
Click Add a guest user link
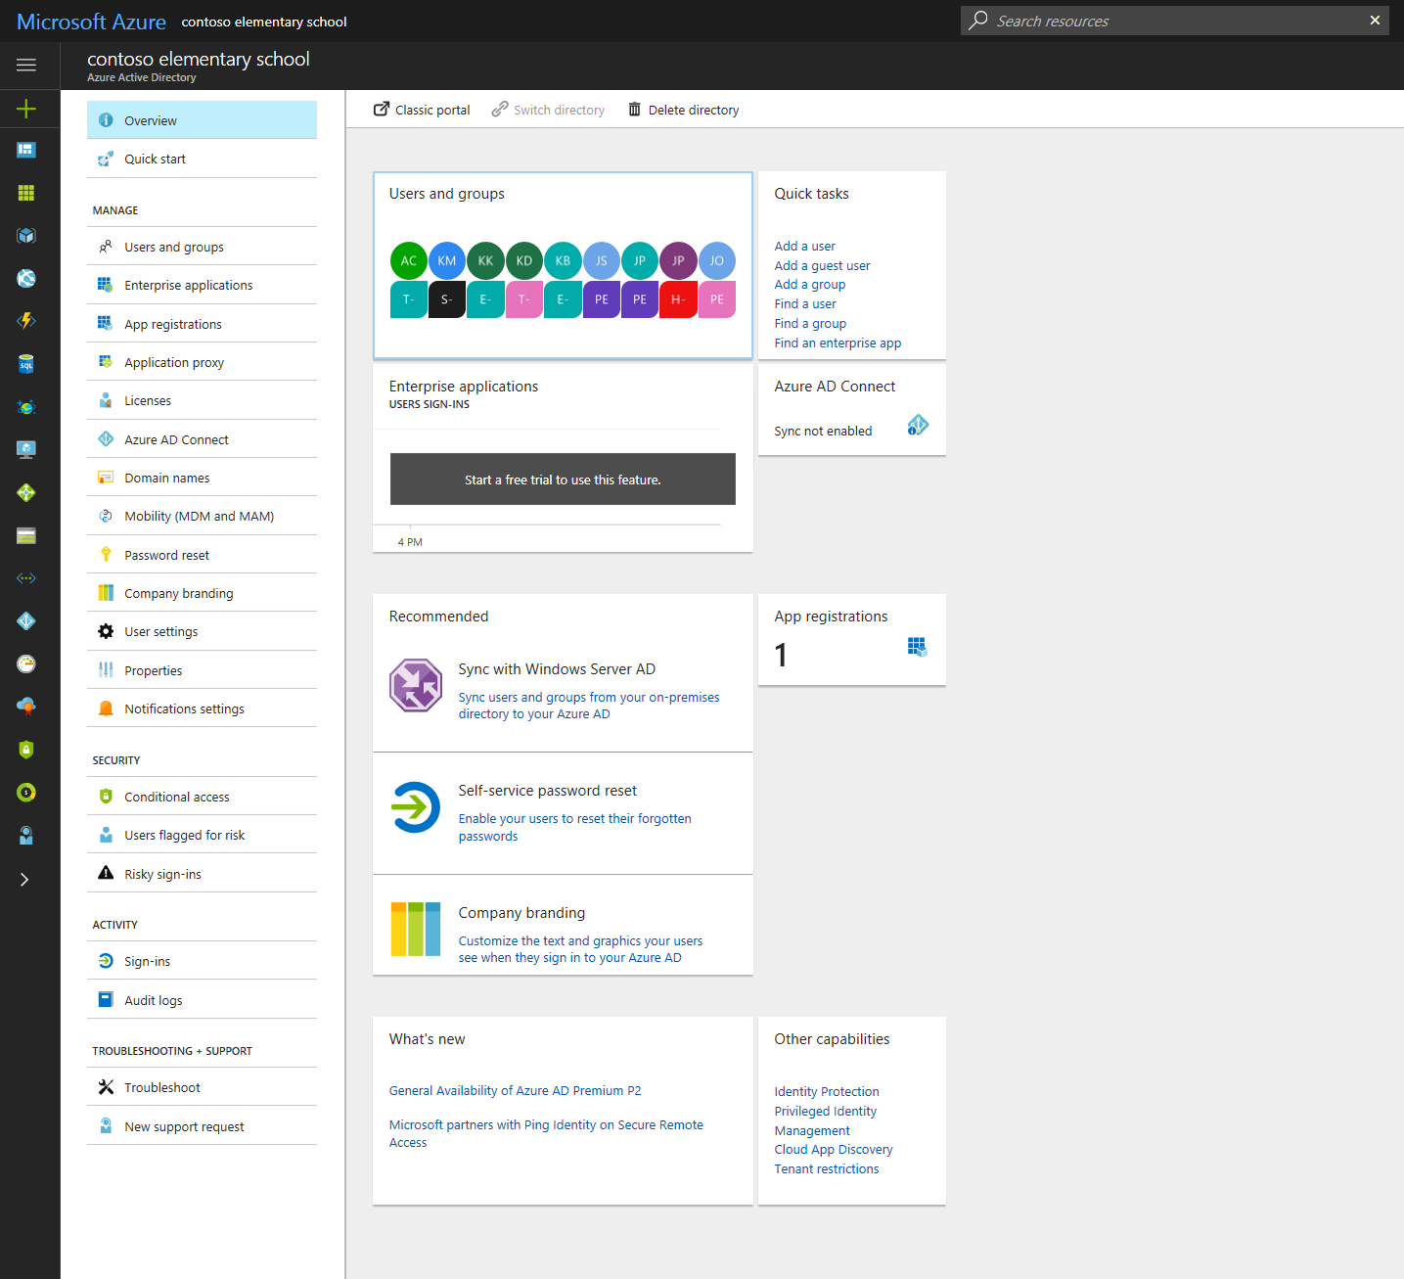[822, 265]
